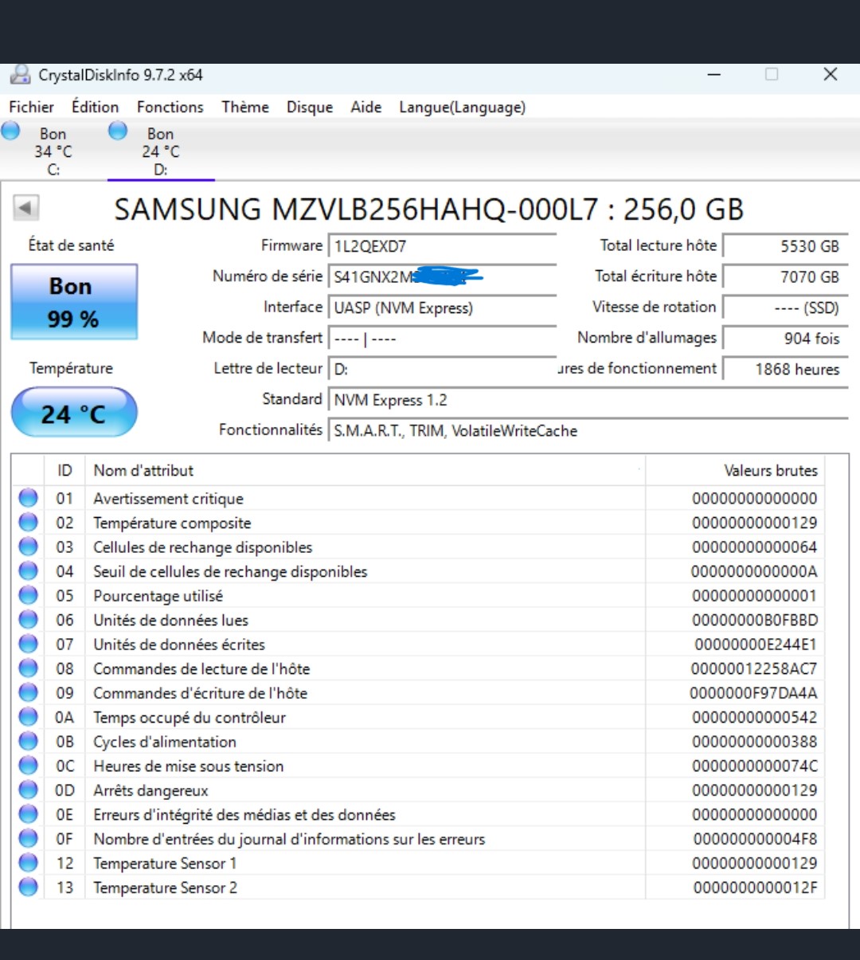Click status orb for Temps occupé du contrôleur
The height and width of the screenshot is (960, 860).
(x=29, y=717)
